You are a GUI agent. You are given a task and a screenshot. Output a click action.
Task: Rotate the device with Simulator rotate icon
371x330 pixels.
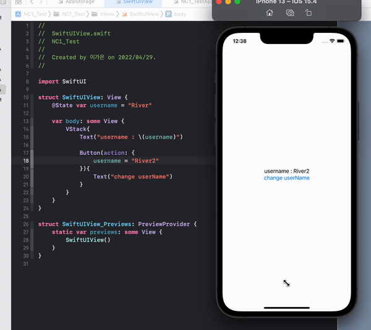click(309, 12)
